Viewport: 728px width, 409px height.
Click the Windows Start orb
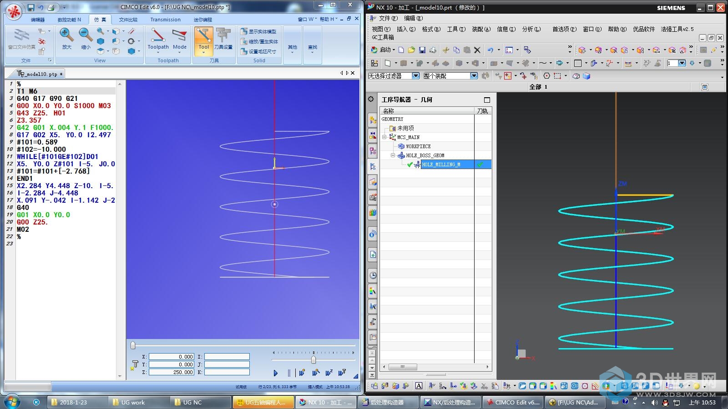tap(12, 402)
